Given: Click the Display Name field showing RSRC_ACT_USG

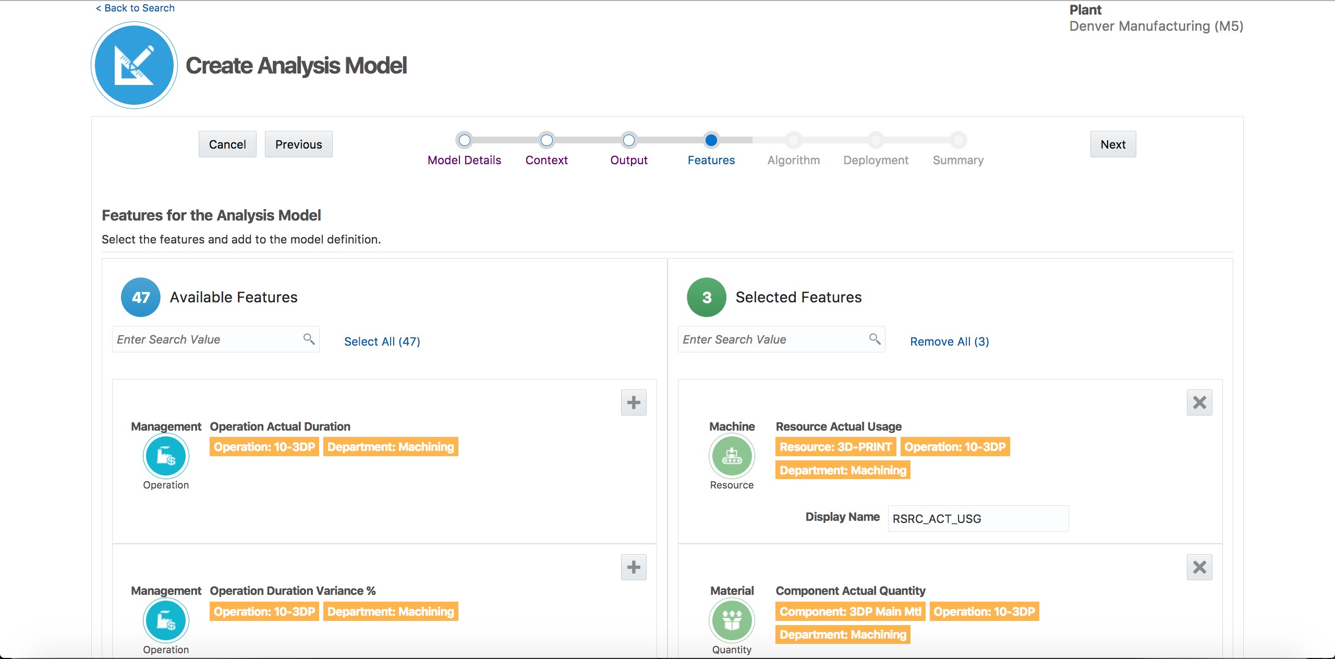Looking at the screenshot, I should click(x=977, y=518).
